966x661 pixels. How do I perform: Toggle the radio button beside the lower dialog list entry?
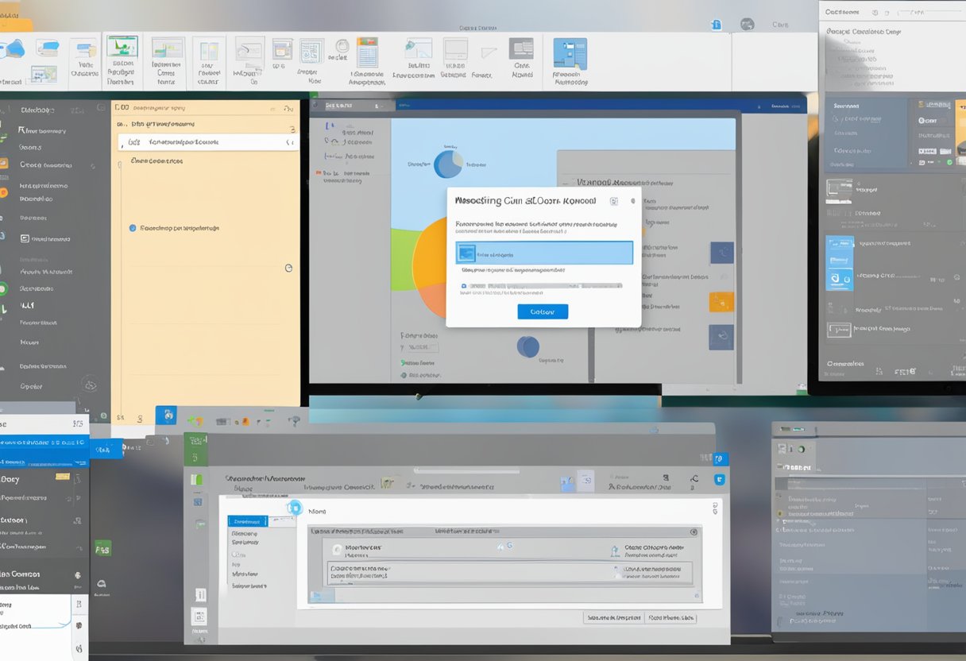point(616,570)
